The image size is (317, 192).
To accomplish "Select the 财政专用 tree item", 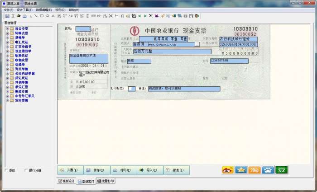I will [x=22, y=92].
